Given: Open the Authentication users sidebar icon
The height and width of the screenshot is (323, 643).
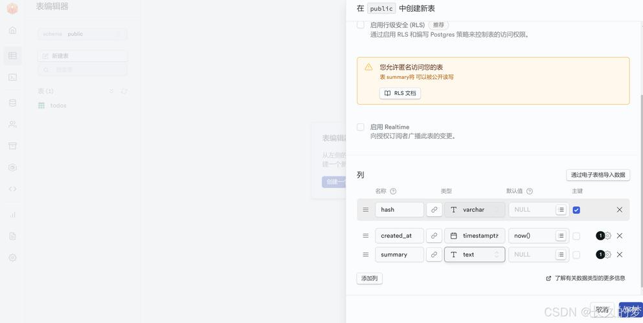Looking at the screenshot, I should click(x=13, y=124).
